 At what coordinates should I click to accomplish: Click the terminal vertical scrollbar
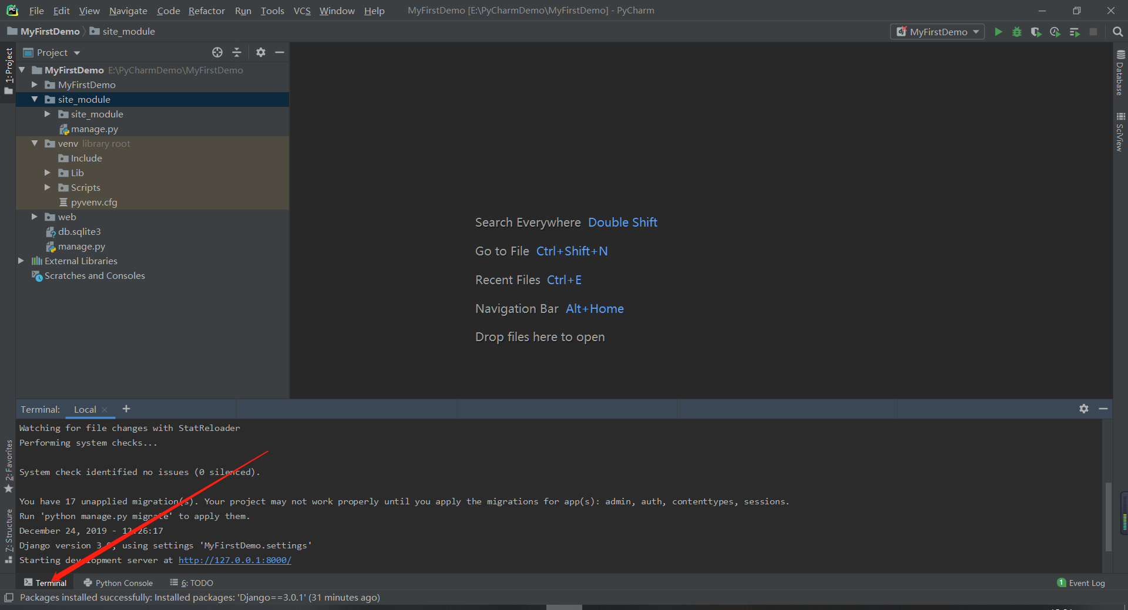coord(1108,517)
